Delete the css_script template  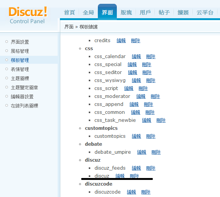[143, 88]
